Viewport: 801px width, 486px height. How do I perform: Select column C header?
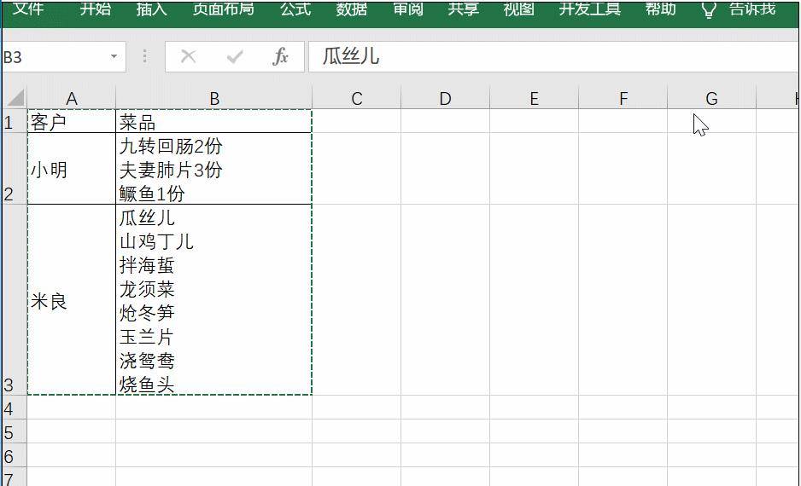357,98
